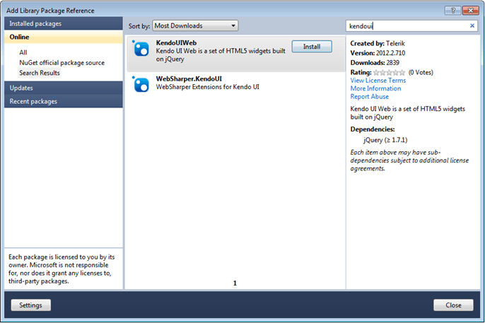Screen dimensions: 485x323
Task: Open the Sort by Most Downloads dropdown
Action: tap(195, 25)
